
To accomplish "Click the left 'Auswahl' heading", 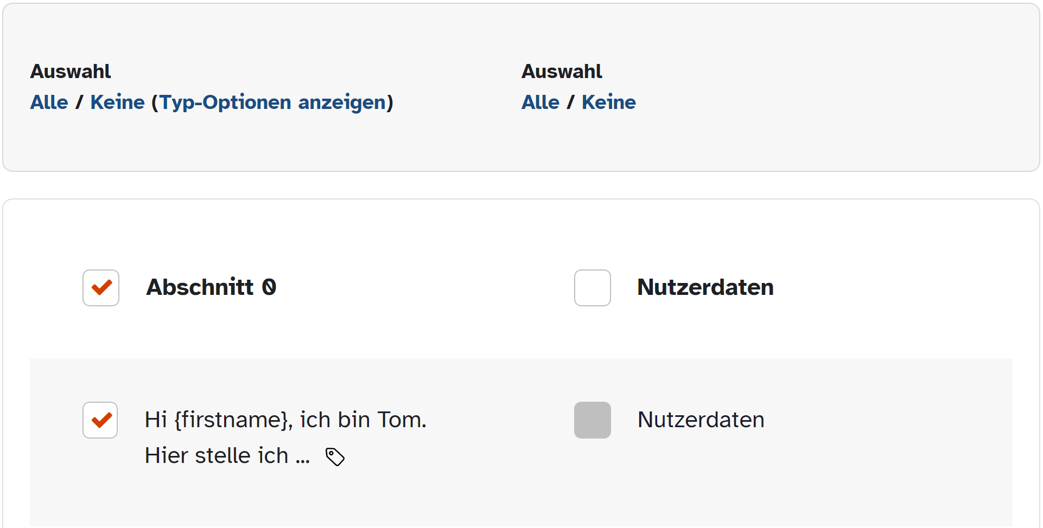I will coord(71,72).
